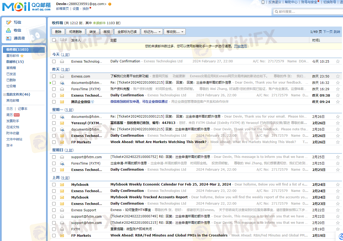Click the 开始使用 cleanup link
The width and height of the screenshot is (343, 241).
240,46
